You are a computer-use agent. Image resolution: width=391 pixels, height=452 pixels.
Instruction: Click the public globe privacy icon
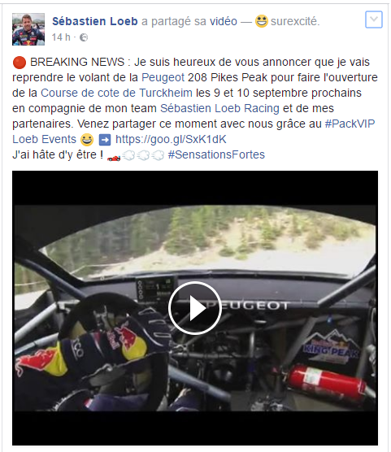point(84,37)
